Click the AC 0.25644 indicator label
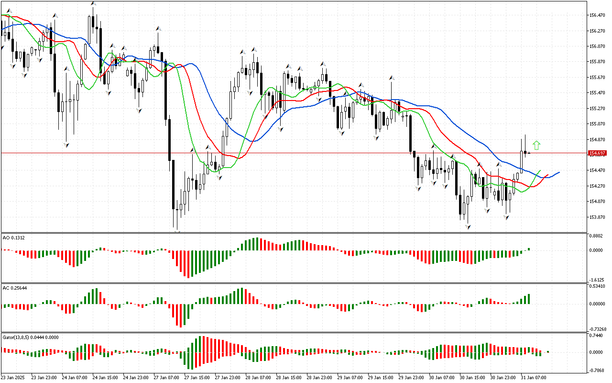 point(15,288)
